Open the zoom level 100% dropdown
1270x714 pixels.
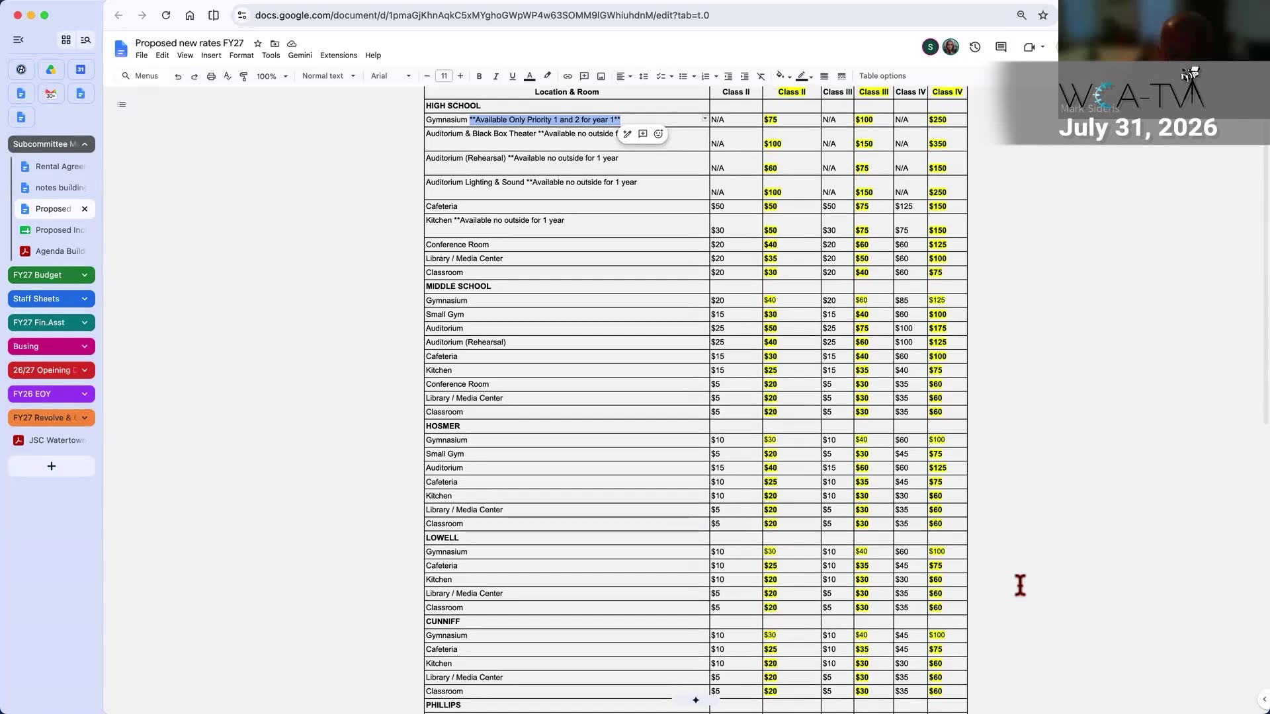(x=272, y=76)
